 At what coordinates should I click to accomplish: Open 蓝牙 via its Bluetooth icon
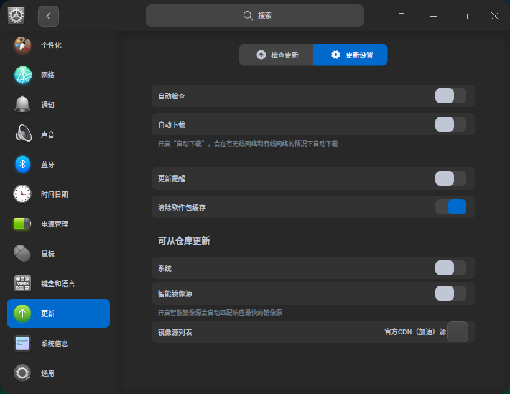[22, 164]
